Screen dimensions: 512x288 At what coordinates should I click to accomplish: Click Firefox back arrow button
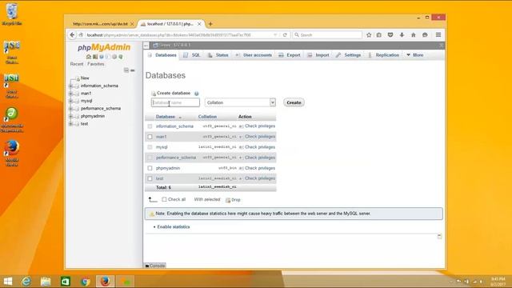[72, 35]
